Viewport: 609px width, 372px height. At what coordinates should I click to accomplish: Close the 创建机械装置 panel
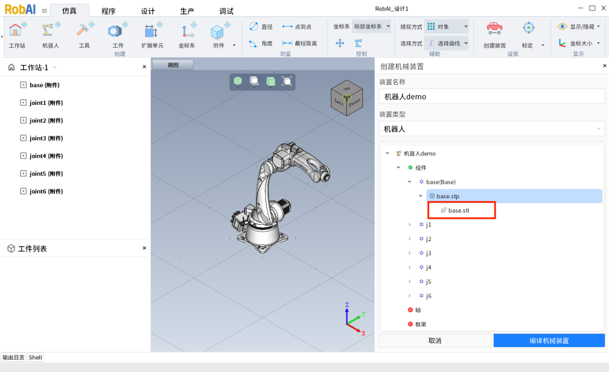[605, 65]
